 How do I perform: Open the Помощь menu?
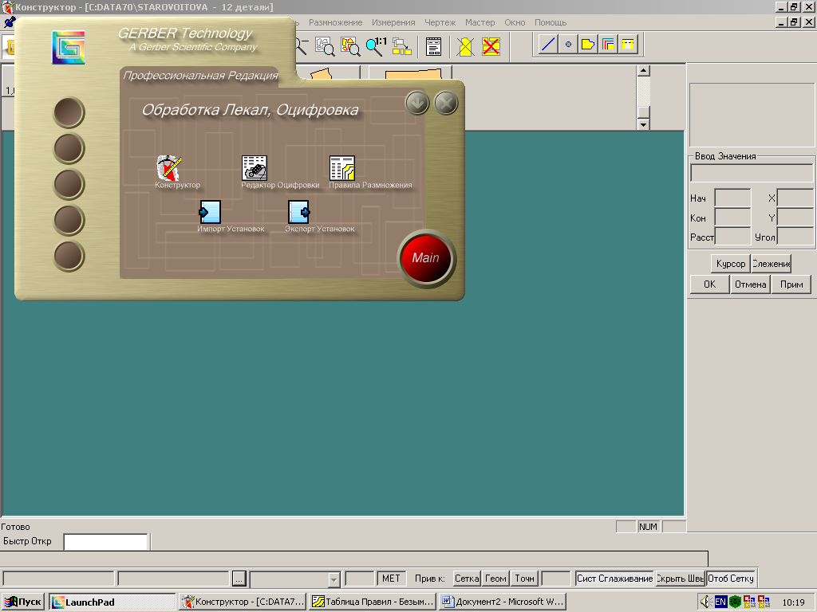tap(551, 22)
